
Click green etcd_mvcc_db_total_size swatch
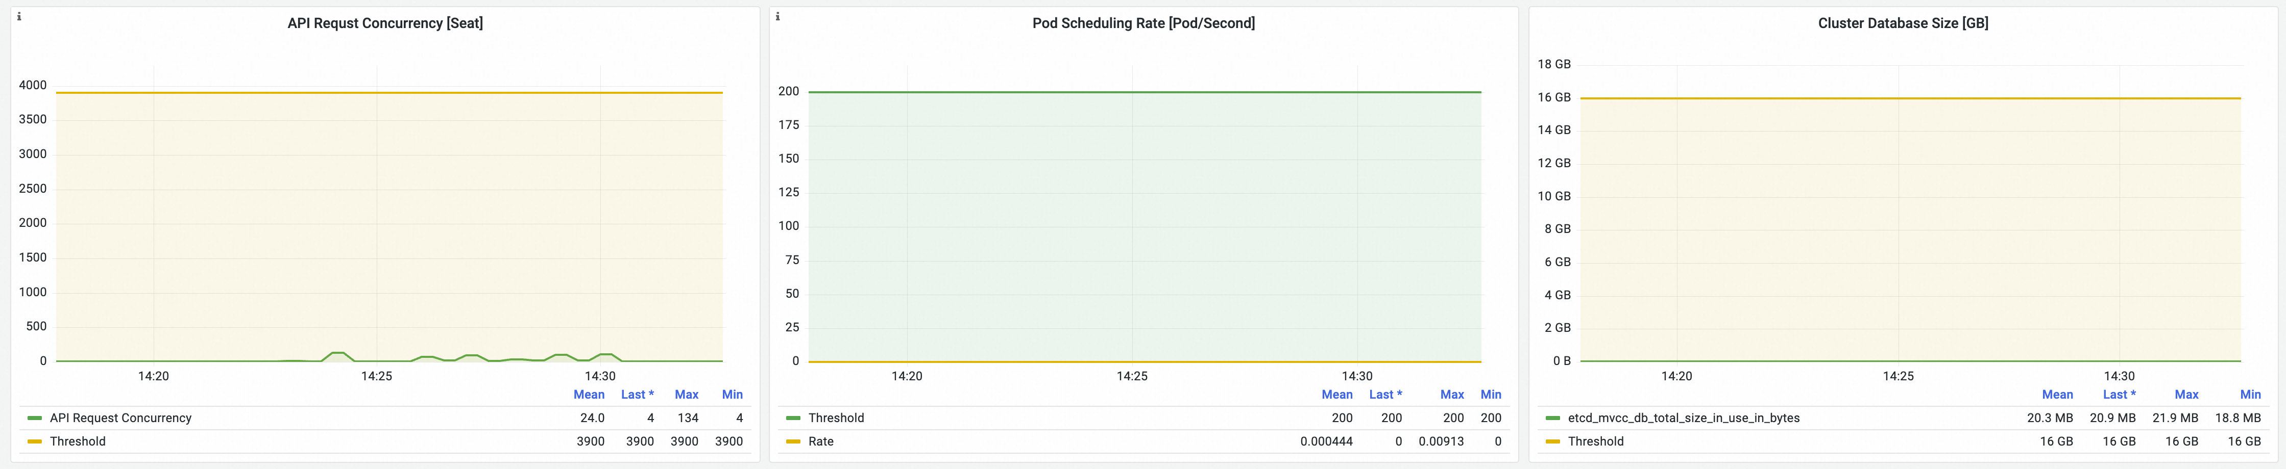[1553, 418]
